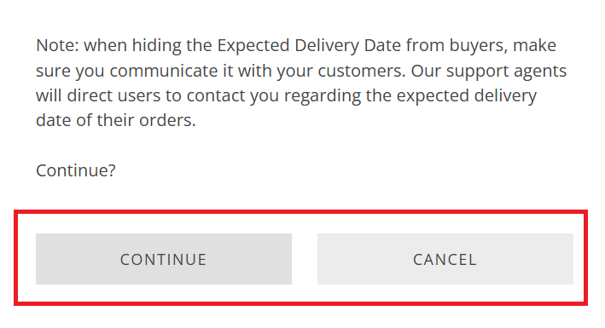The height and width of the screenshot is (328, 605).
Task: Choose the darker gray CONTINUE option
Action: click(x=164, y=259)
